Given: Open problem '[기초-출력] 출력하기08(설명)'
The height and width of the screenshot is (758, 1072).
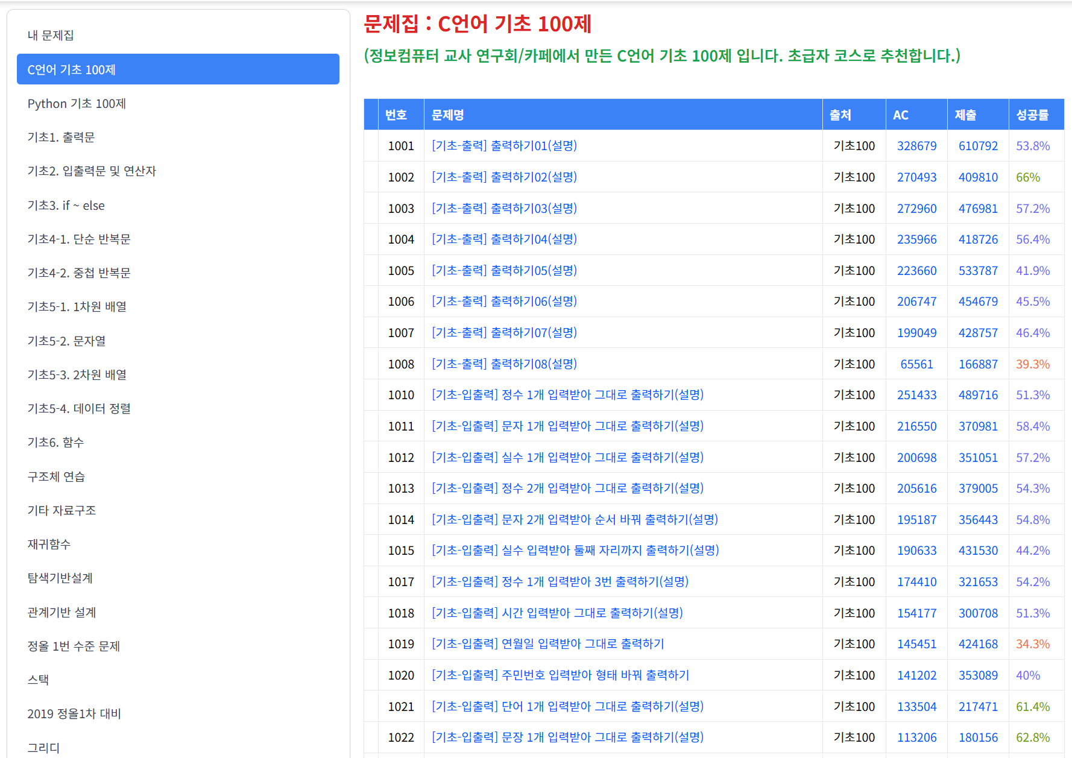Looking at the screenshot, I should click(504, 364).
